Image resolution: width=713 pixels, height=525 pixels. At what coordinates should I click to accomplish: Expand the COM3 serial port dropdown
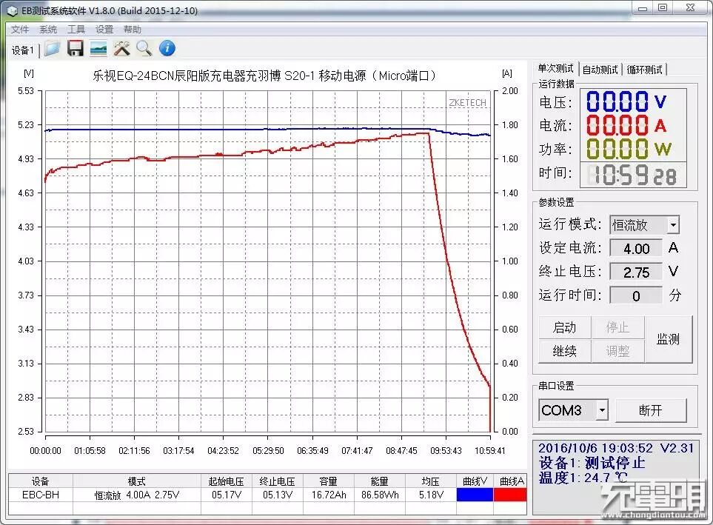[x=602, y=410]
